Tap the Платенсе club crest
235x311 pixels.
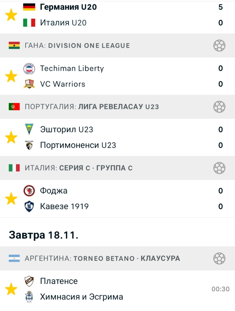click(x=29, y=281)
